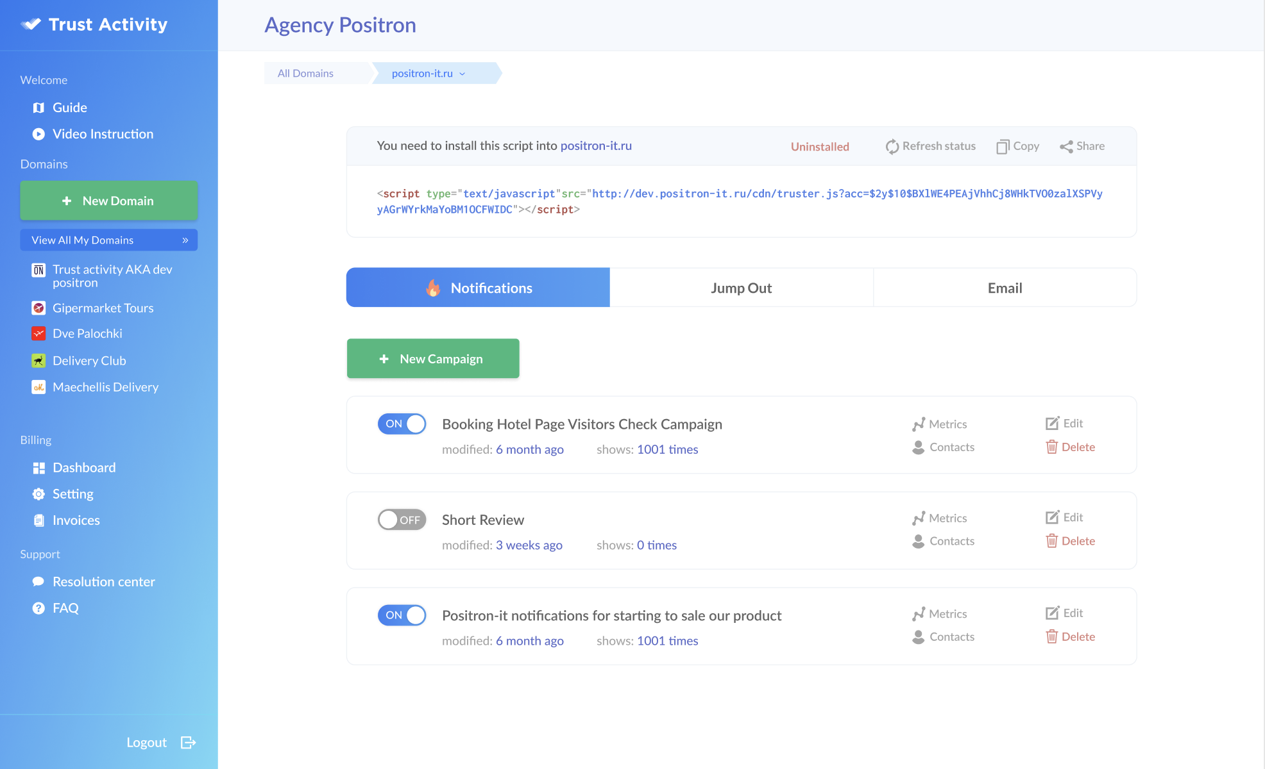Open Contacts for Short Review campaign
The height and width of the screenshot is (769, 1265).
coord(944,542)
